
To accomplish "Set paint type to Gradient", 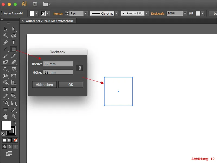I will [x=10, y=140].
